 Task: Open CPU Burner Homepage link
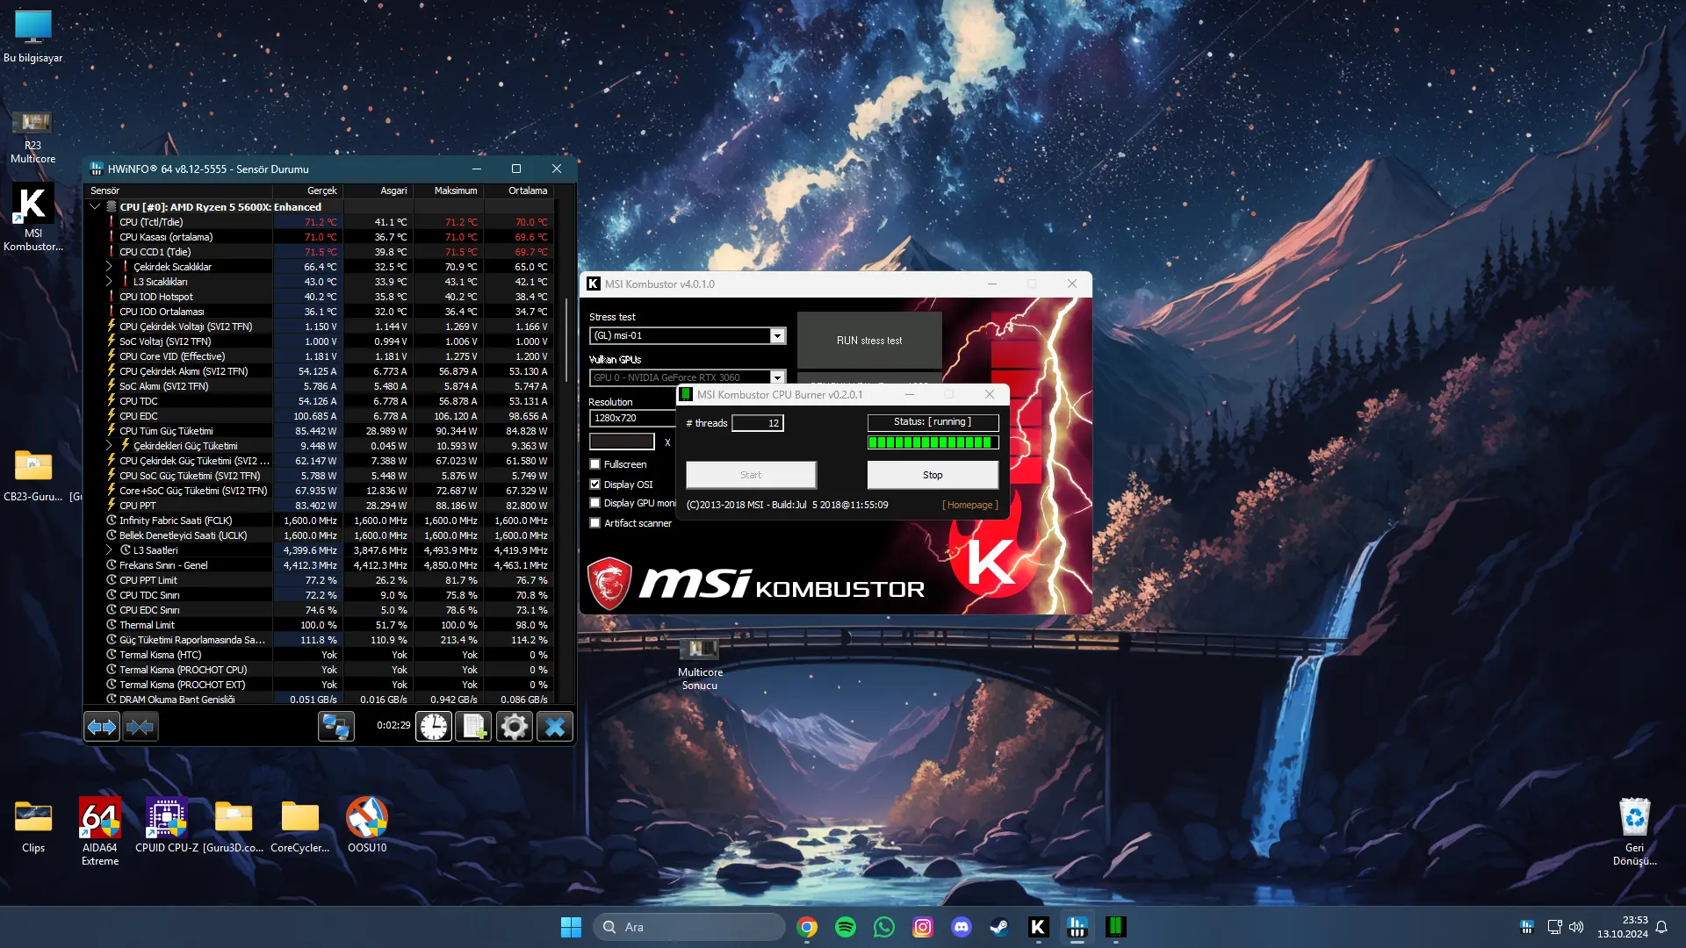(x=970, y=505)
